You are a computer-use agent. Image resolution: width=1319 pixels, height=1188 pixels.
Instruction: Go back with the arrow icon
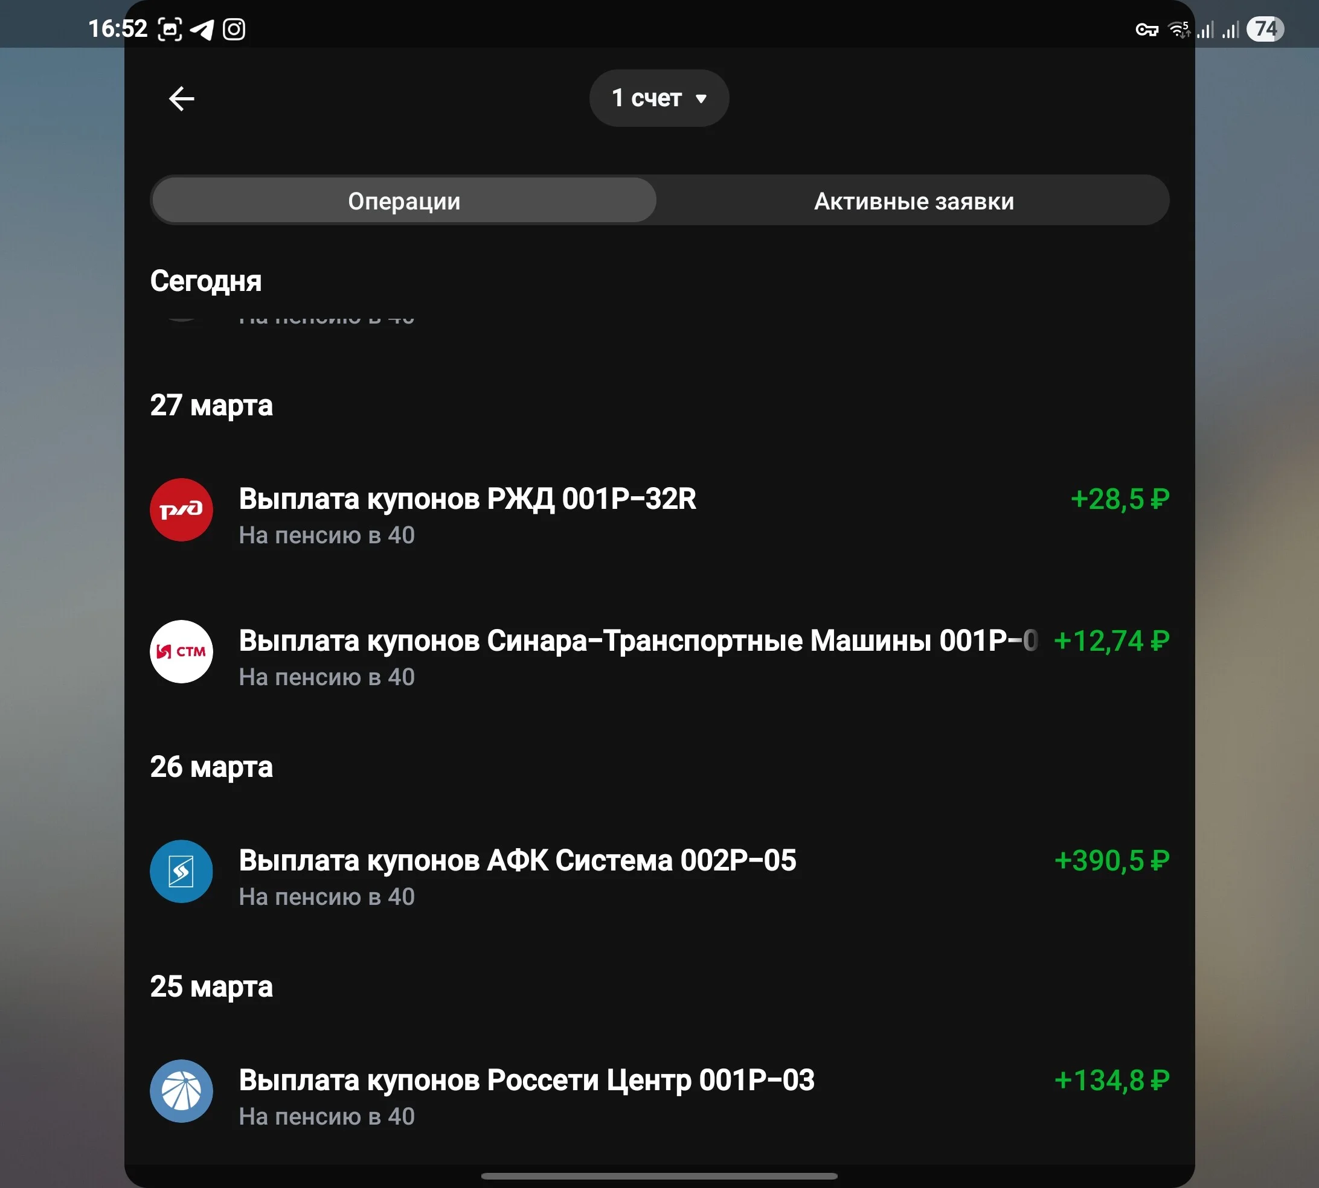[x=182, y=98]
